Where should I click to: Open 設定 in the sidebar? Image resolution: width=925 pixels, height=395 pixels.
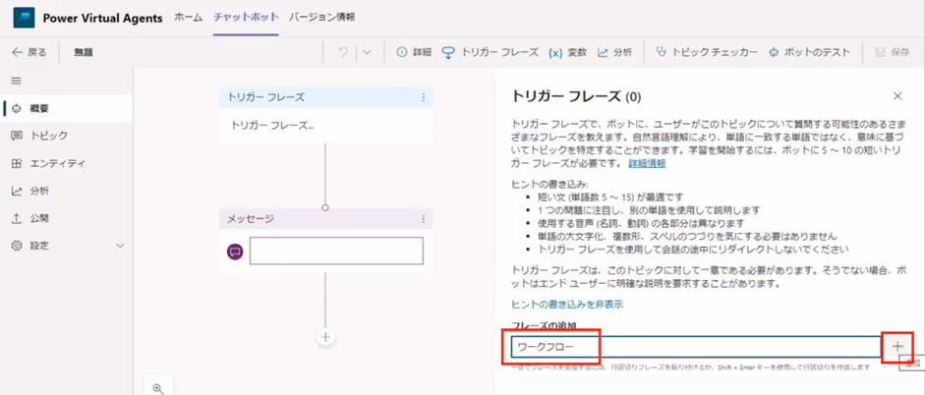pyautogui.click(x=66, y=246)
